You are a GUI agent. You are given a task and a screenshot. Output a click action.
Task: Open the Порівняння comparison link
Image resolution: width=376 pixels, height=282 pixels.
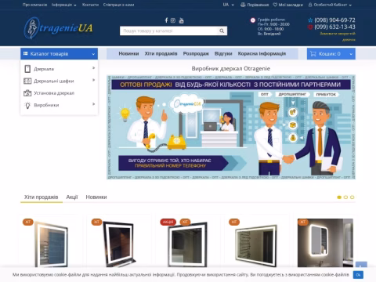coord(255,5)
